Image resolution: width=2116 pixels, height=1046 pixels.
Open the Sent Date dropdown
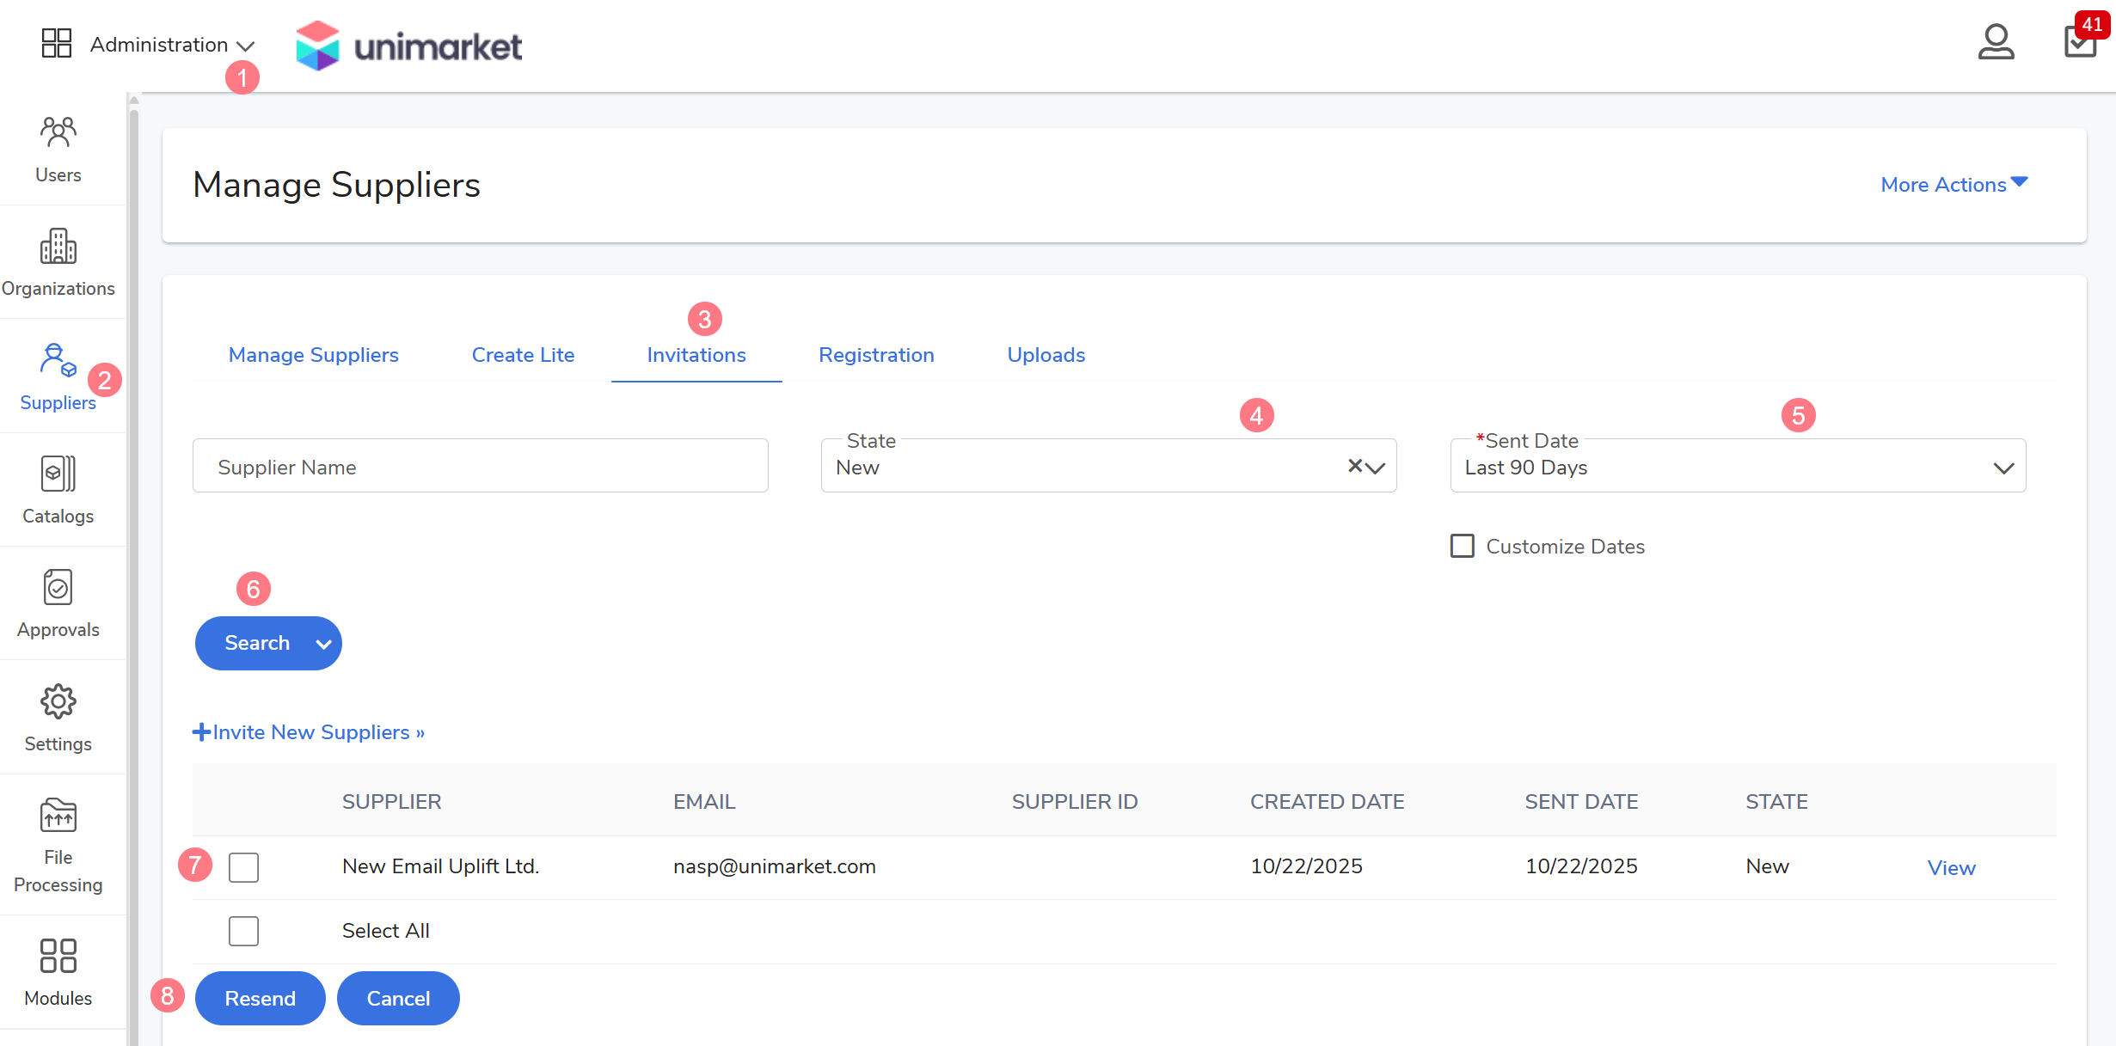coord(1737,468)
